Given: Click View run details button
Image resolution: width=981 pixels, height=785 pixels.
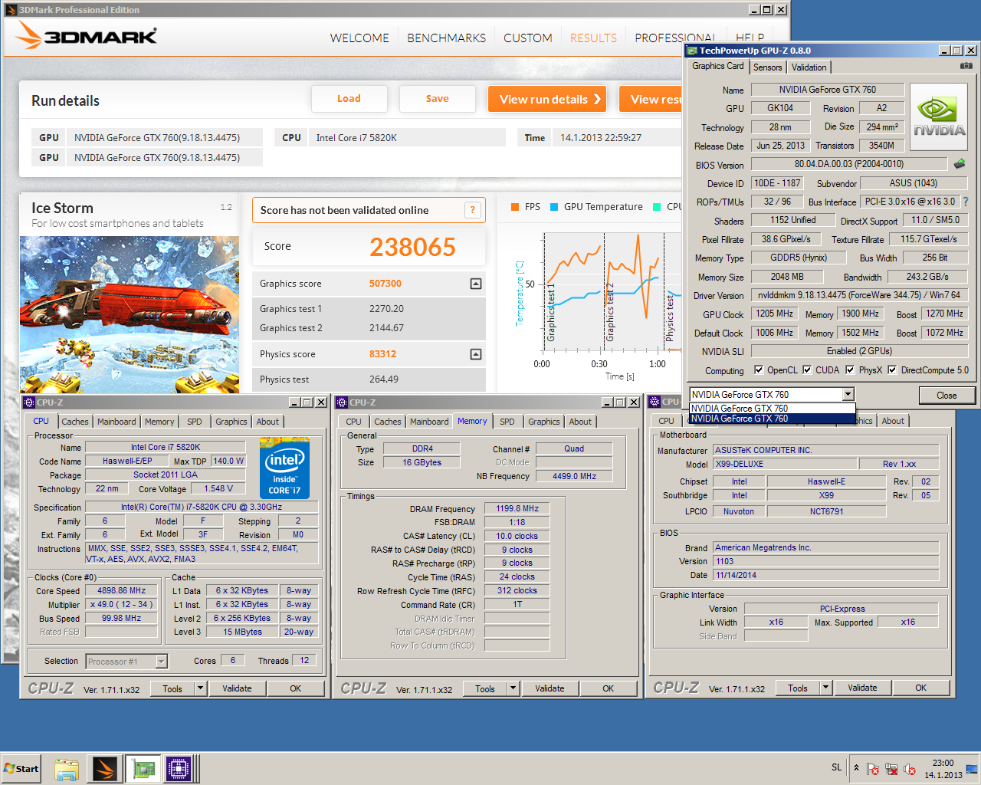Looking at the screenshot, I should pyautogui.click(x=547, y=99).
